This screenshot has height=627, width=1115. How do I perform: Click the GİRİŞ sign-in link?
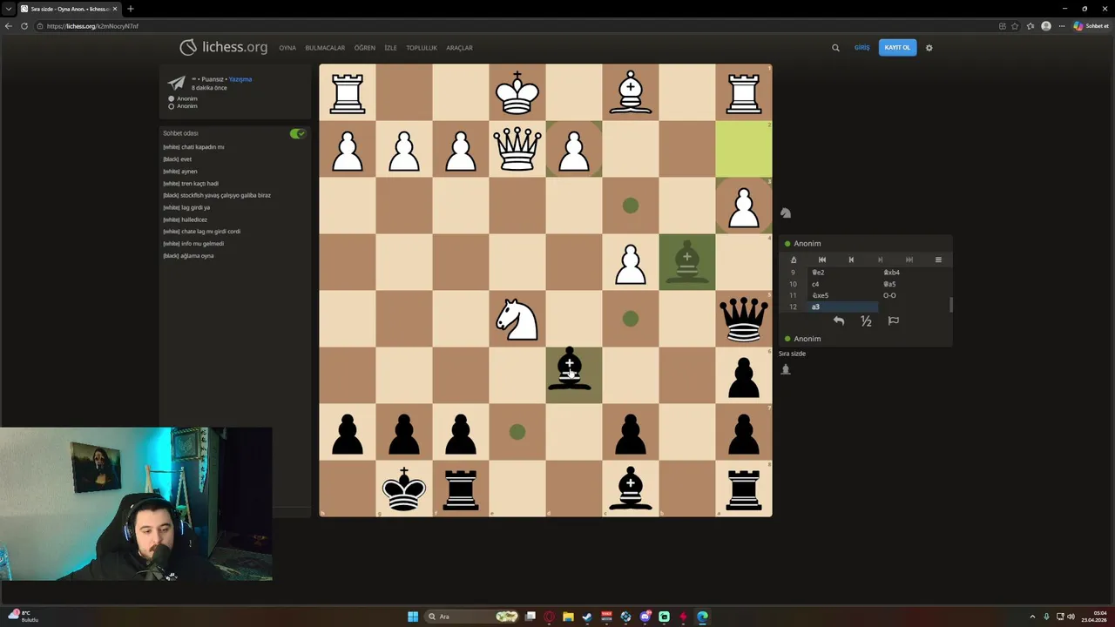tap(862, 48)
